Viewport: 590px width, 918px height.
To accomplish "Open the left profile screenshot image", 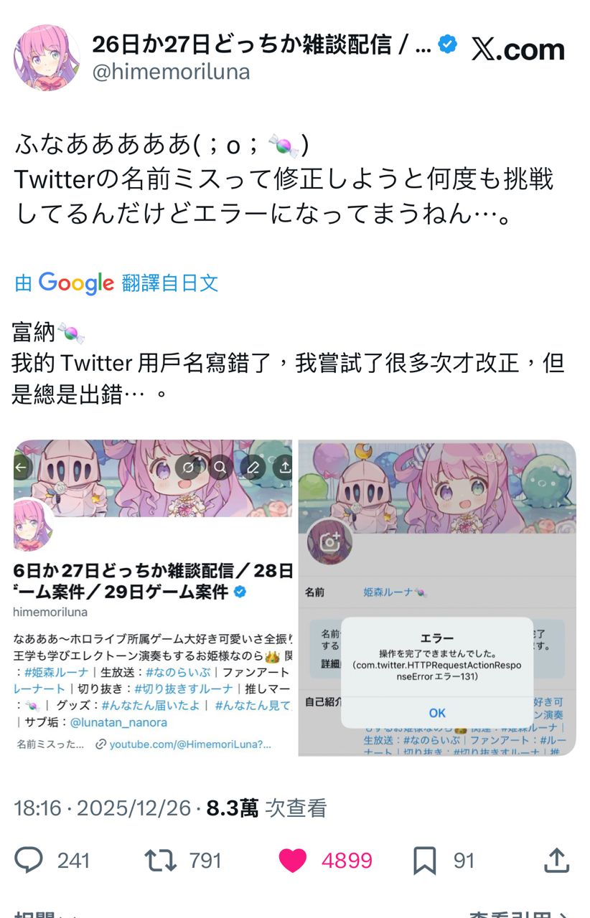I will coord(153,597).
